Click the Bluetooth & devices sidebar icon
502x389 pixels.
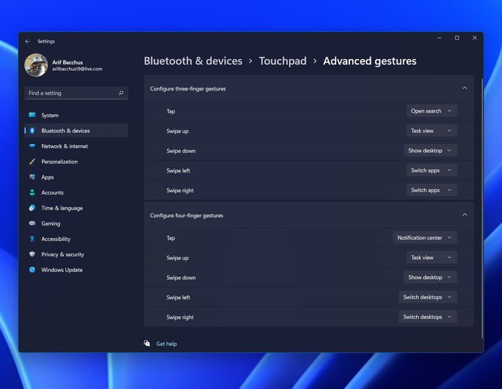click(32, 130)
